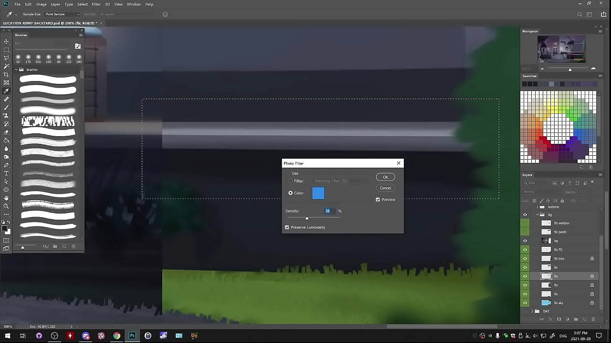Select the Move tool

tap(6, 42)
